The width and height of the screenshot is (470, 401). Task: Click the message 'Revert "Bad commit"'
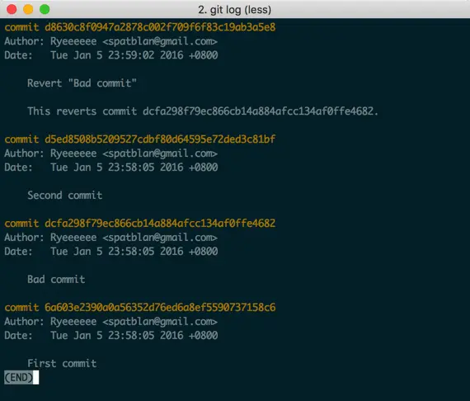point(82,83)
